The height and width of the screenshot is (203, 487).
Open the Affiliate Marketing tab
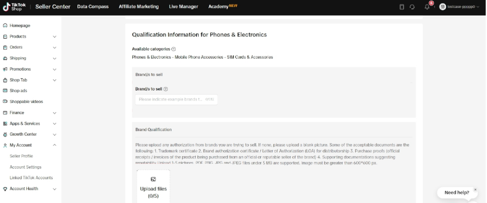click(139, 6)
